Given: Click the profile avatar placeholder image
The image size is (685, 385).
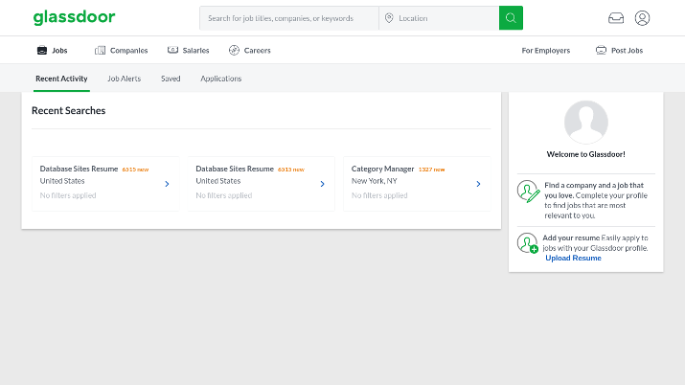Looking at the screenshot, I should 585,123.
